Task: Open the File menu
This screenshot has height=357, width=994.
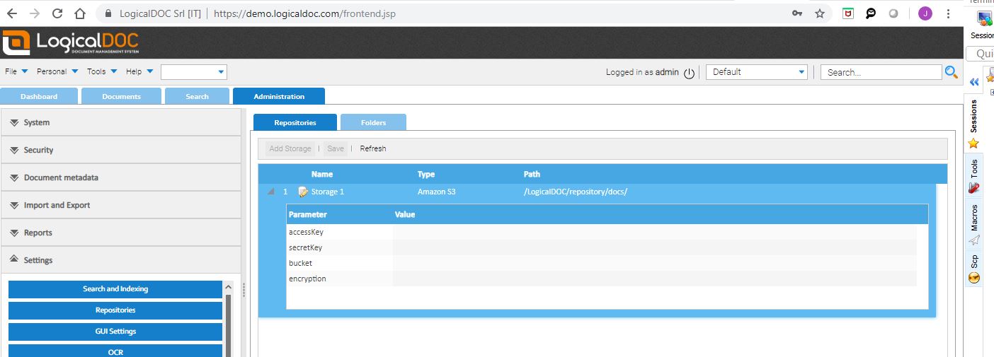Action: tap(16, 71)
